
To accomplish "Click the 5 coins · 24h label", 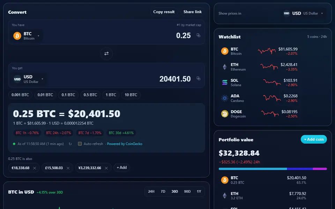I will [317, 37].
